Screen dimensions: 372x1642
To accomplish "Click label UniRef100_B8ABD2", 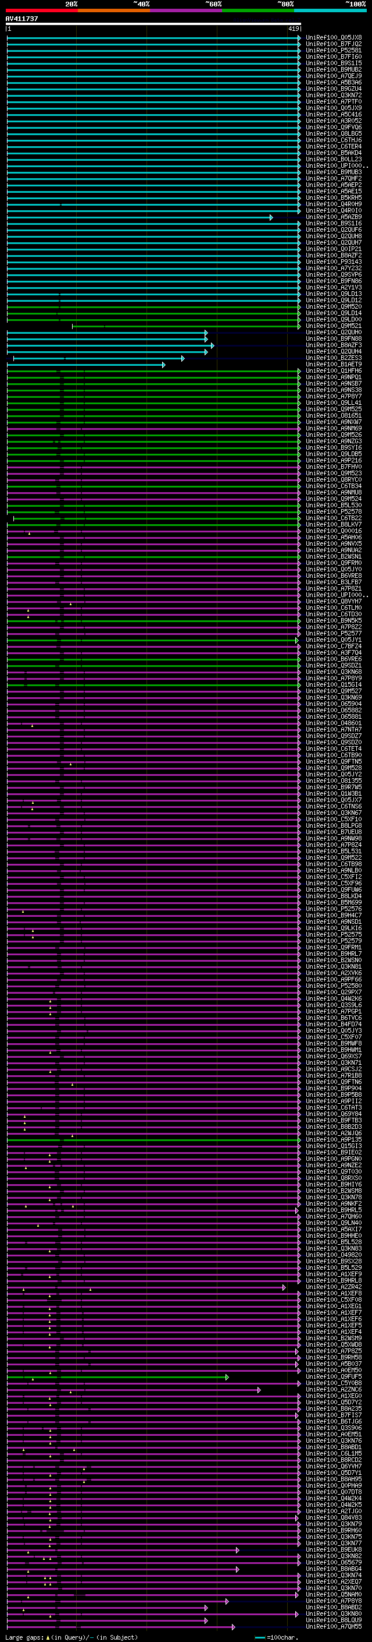I will (334, 1608).
